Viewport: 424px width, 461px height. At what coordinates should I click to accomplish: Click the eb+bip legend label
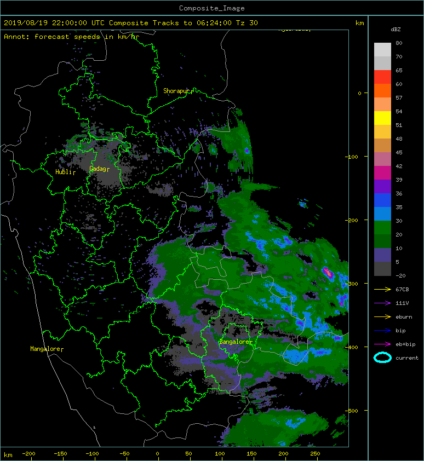[405, 344]
